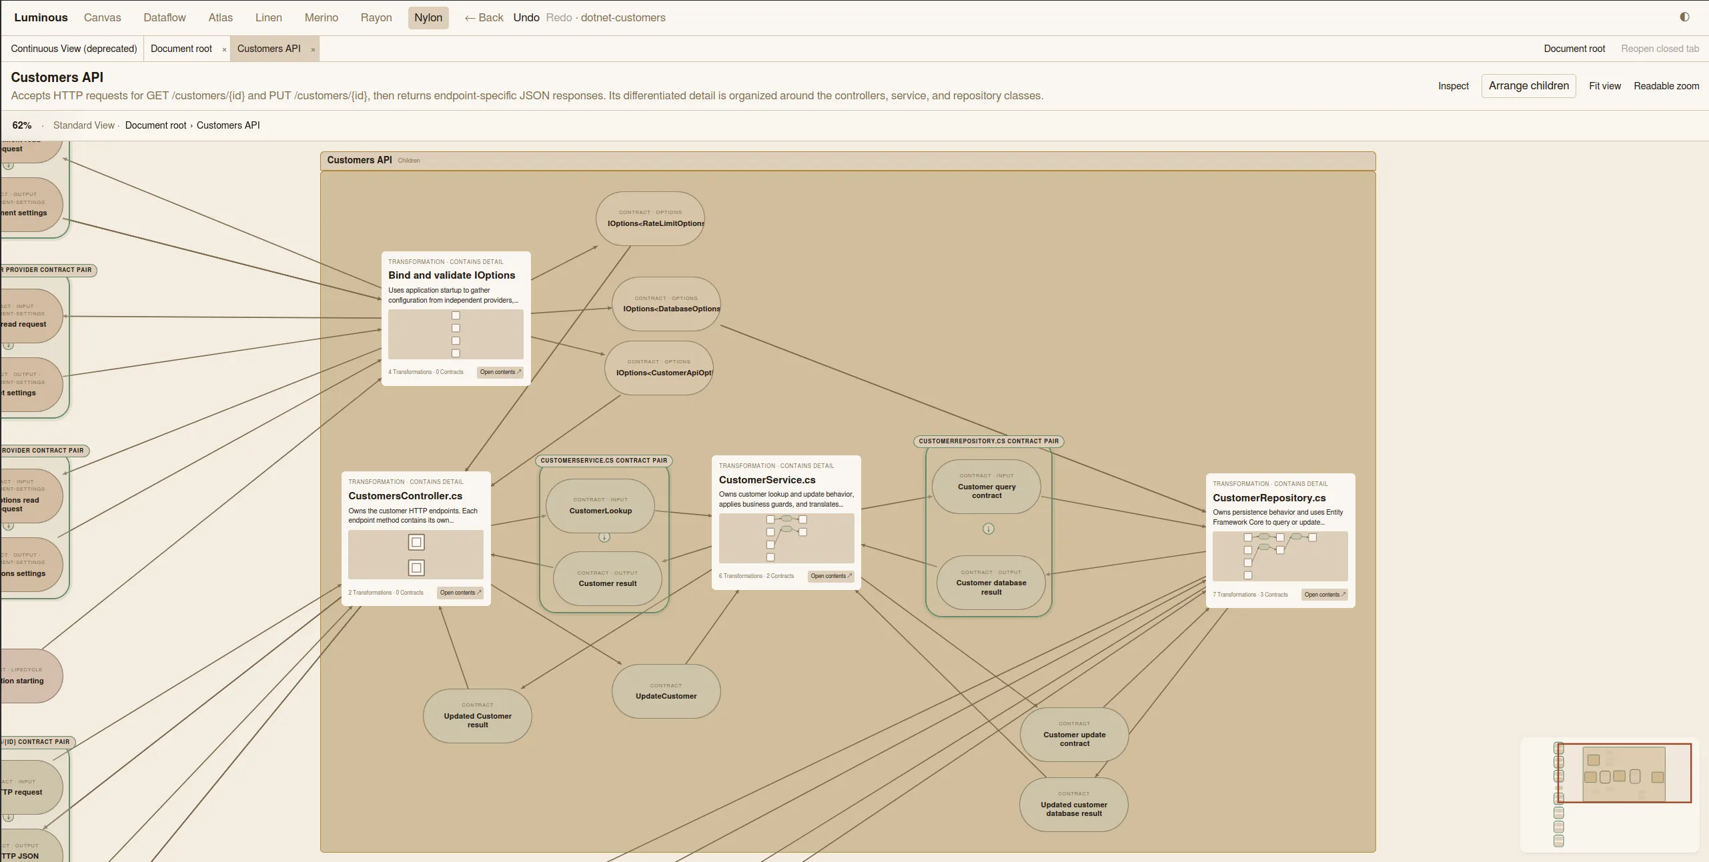This screenshot has height=862, width=1709.
Task: Open contents of CustomerRepository.cs card
Action: [1325, 595]
